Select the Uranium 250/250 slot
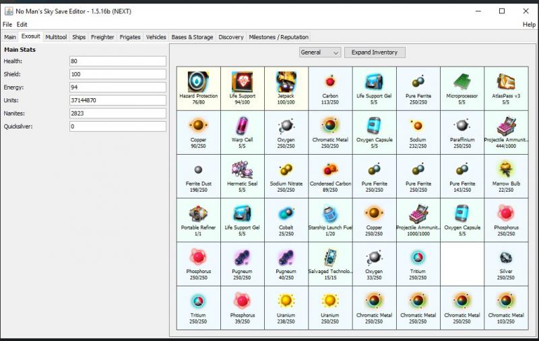Screen dimensions: 539x341 pyautogui.click(x=330, y=308)
